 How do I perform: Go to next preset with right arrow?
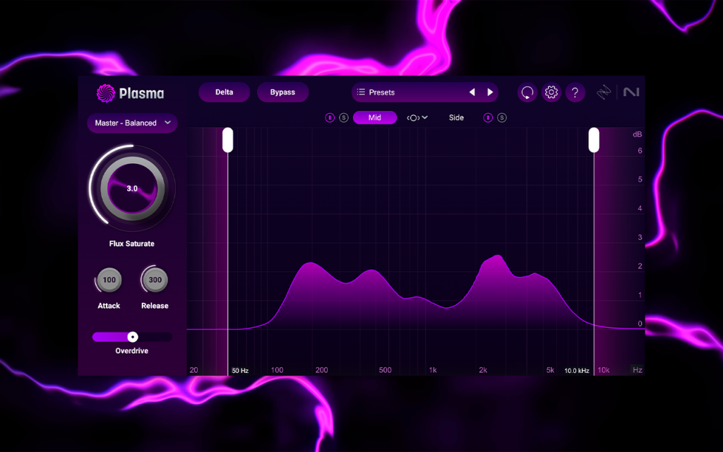(490, 93)
